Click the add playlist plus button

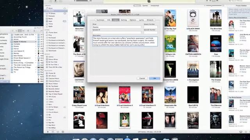[48, 132]
